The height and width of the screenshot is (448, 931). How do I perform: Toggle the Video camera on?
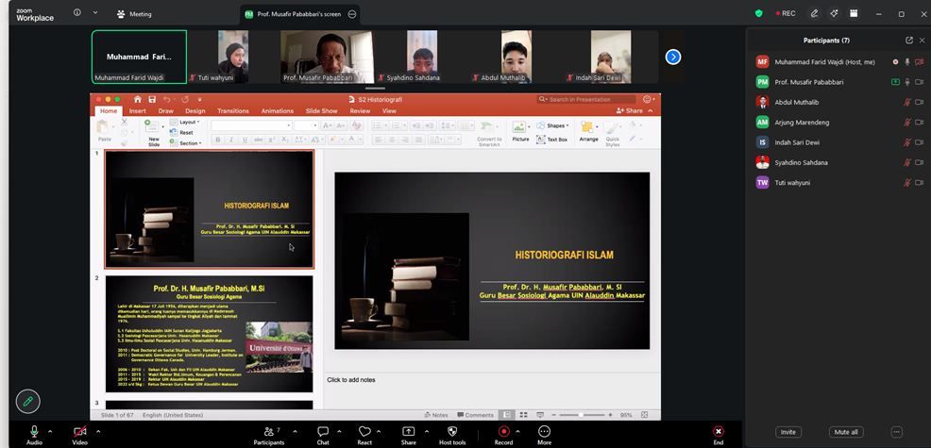(79, 431)
